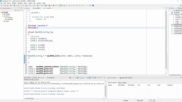Click the Open Perspective toolbar icon
182x102 pixels.
pos(90,5)
